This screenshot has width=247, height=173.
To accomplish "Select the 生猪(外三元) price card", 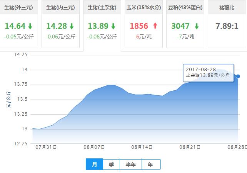I will (x=19, y=24).
